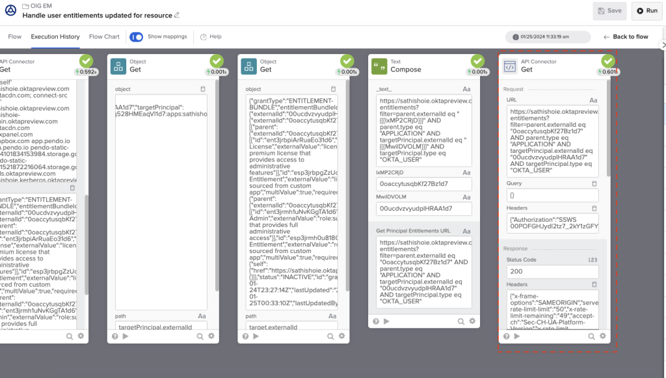Click the gear icon on the Compose card
666x378 pixels.
pos(472,321)
